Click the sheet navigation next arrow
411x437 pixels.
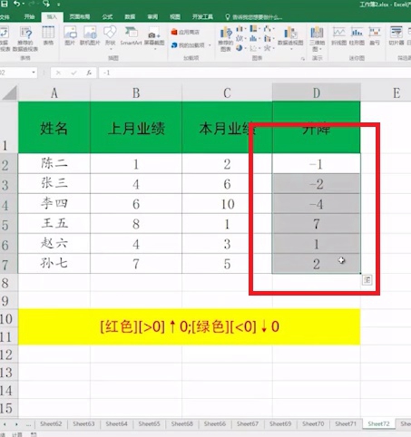pos(16,424)
